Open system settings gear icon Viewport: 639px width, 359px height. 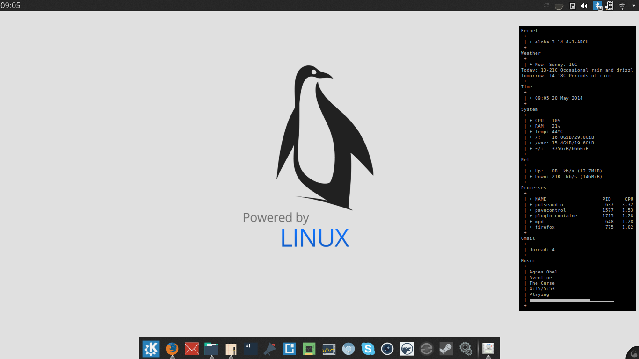click(465, 349)
